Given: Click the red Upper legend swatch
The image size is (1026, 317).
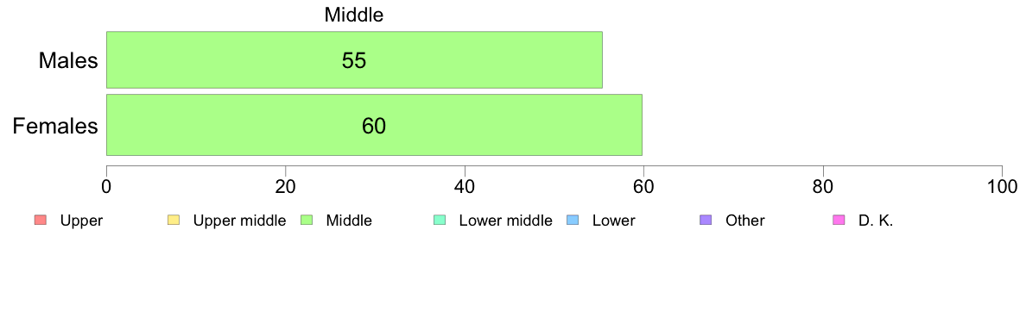Looking at the screenshot, I should 40,221.
